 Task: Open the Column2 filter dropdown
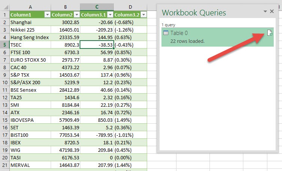(77, 15)
